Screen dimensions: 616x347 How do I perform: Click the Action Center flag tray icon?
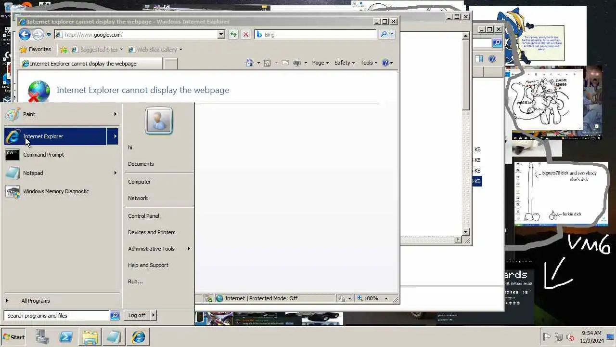(547, 337)
